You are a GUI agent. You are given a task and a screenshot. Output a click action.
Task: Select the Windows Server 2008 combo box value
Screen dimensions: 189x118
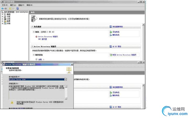pyautogui.click(x=37, y=79)
